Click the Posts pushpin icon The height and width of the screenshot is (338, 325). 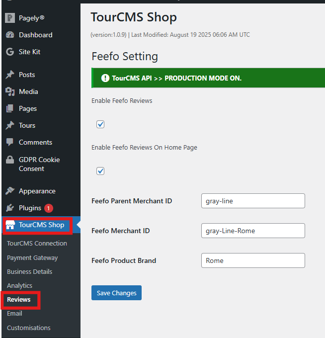tap(10, 75)
